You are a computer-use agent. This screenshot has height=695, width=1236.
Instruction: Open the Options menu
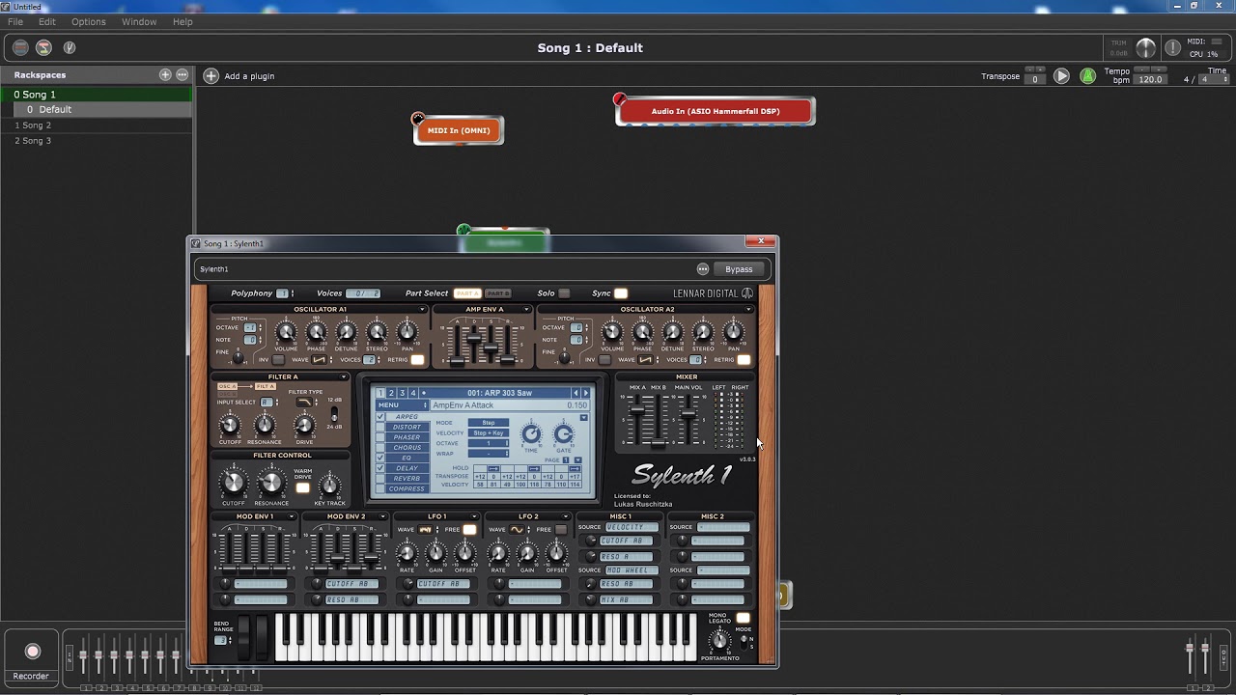pos(89,21)
